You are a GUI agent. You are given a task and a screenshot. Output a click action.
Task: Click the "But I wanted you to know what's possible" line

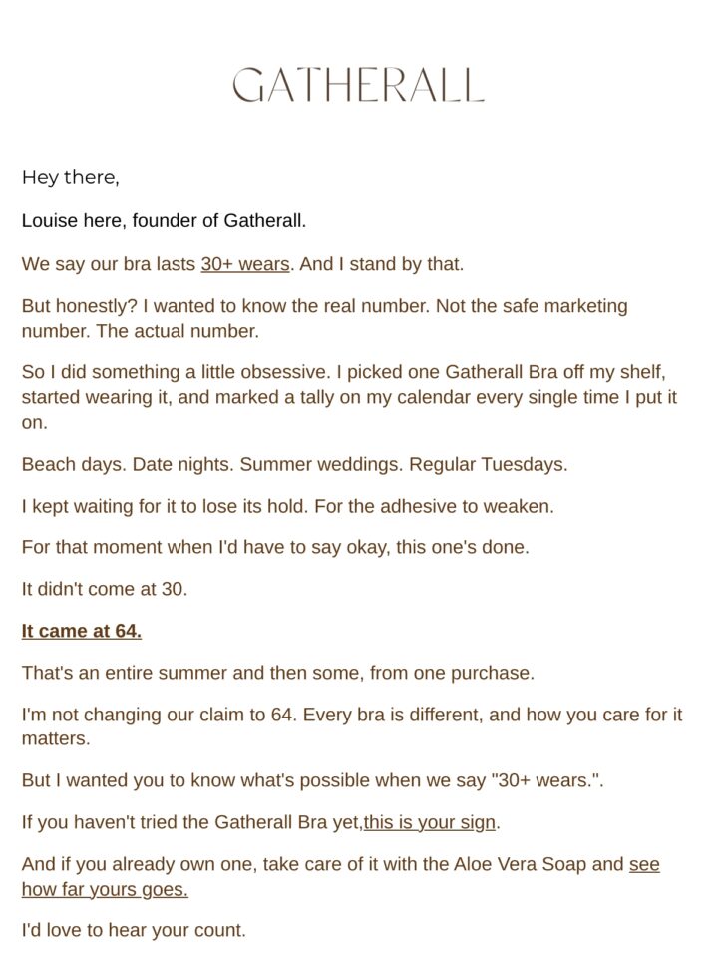coord(312,780)
